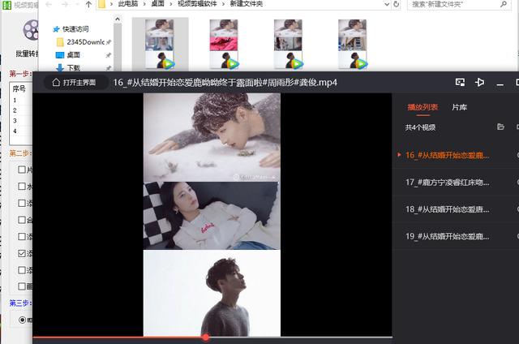
Task: Click the red playback progress handle
Action: click(x=205, y=338)
